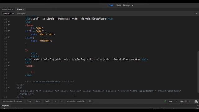199x112 pixels.
Task: Collapse the h1 fold arrow at line 37
Action: point(9,63)
